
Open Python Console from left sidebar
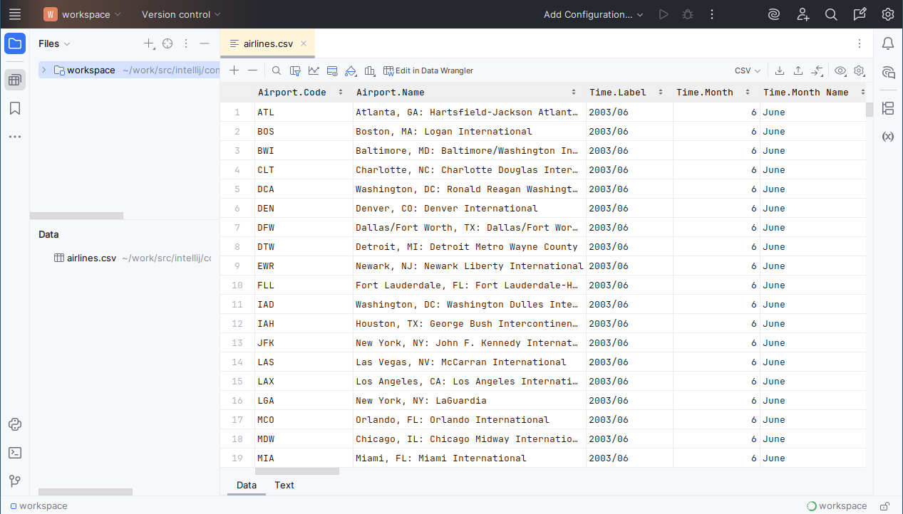tap(15, 424)
